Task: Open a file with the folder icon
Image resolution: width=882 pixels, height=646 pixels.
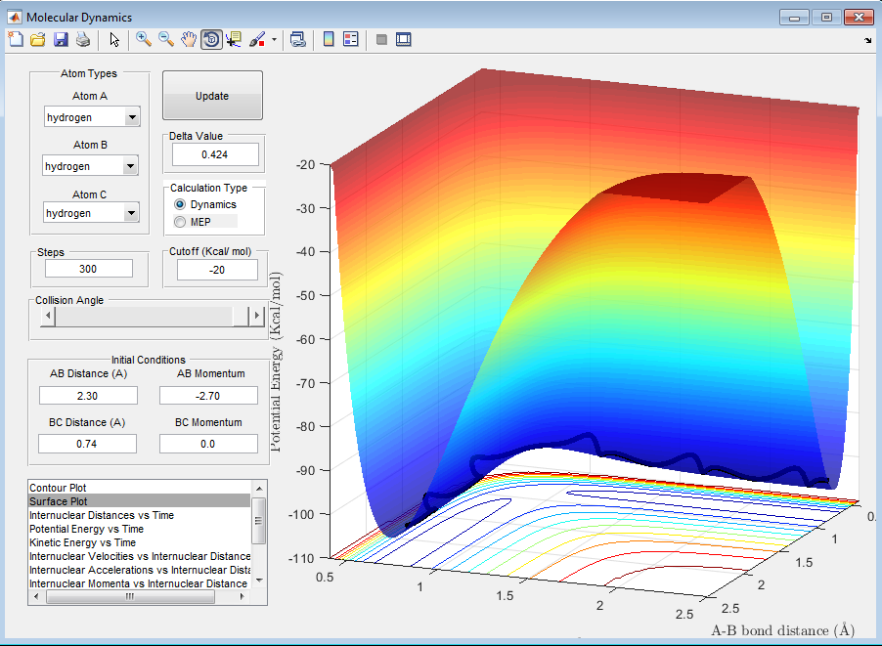Action: pyautogui.click(x=37, y=39)
